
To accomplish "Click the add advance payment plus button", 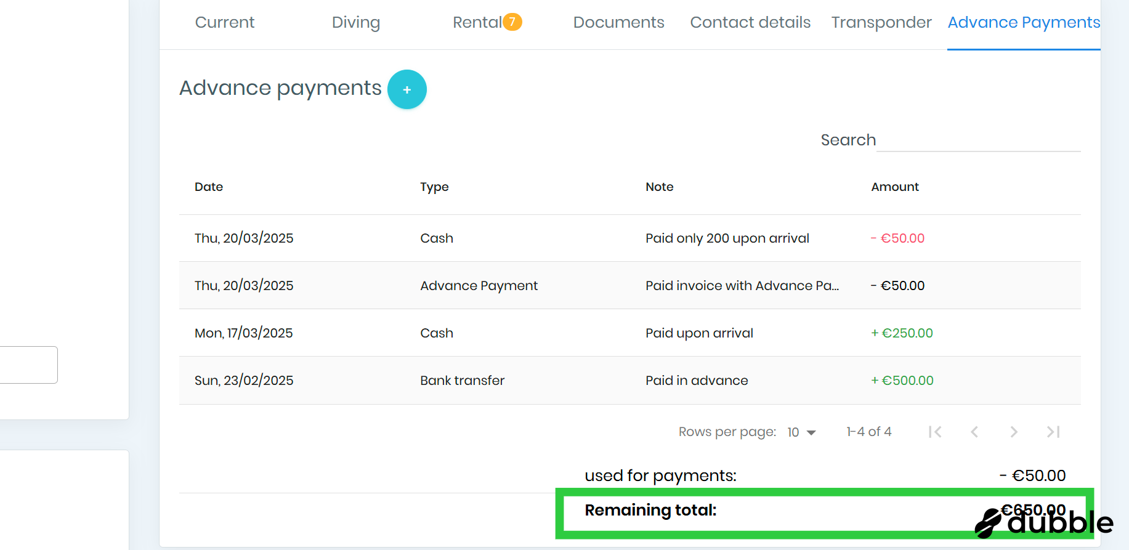I will pos(407,90).
